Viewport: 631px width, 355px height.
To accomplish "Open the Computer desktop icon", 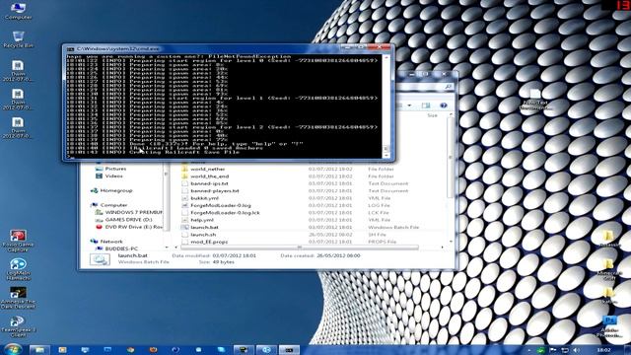I will pyautogui.click(x=18, y=11).
